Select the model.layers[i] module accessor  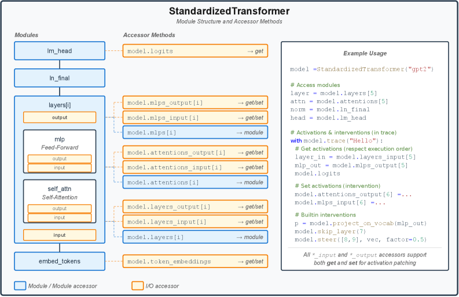coord(195,237)
